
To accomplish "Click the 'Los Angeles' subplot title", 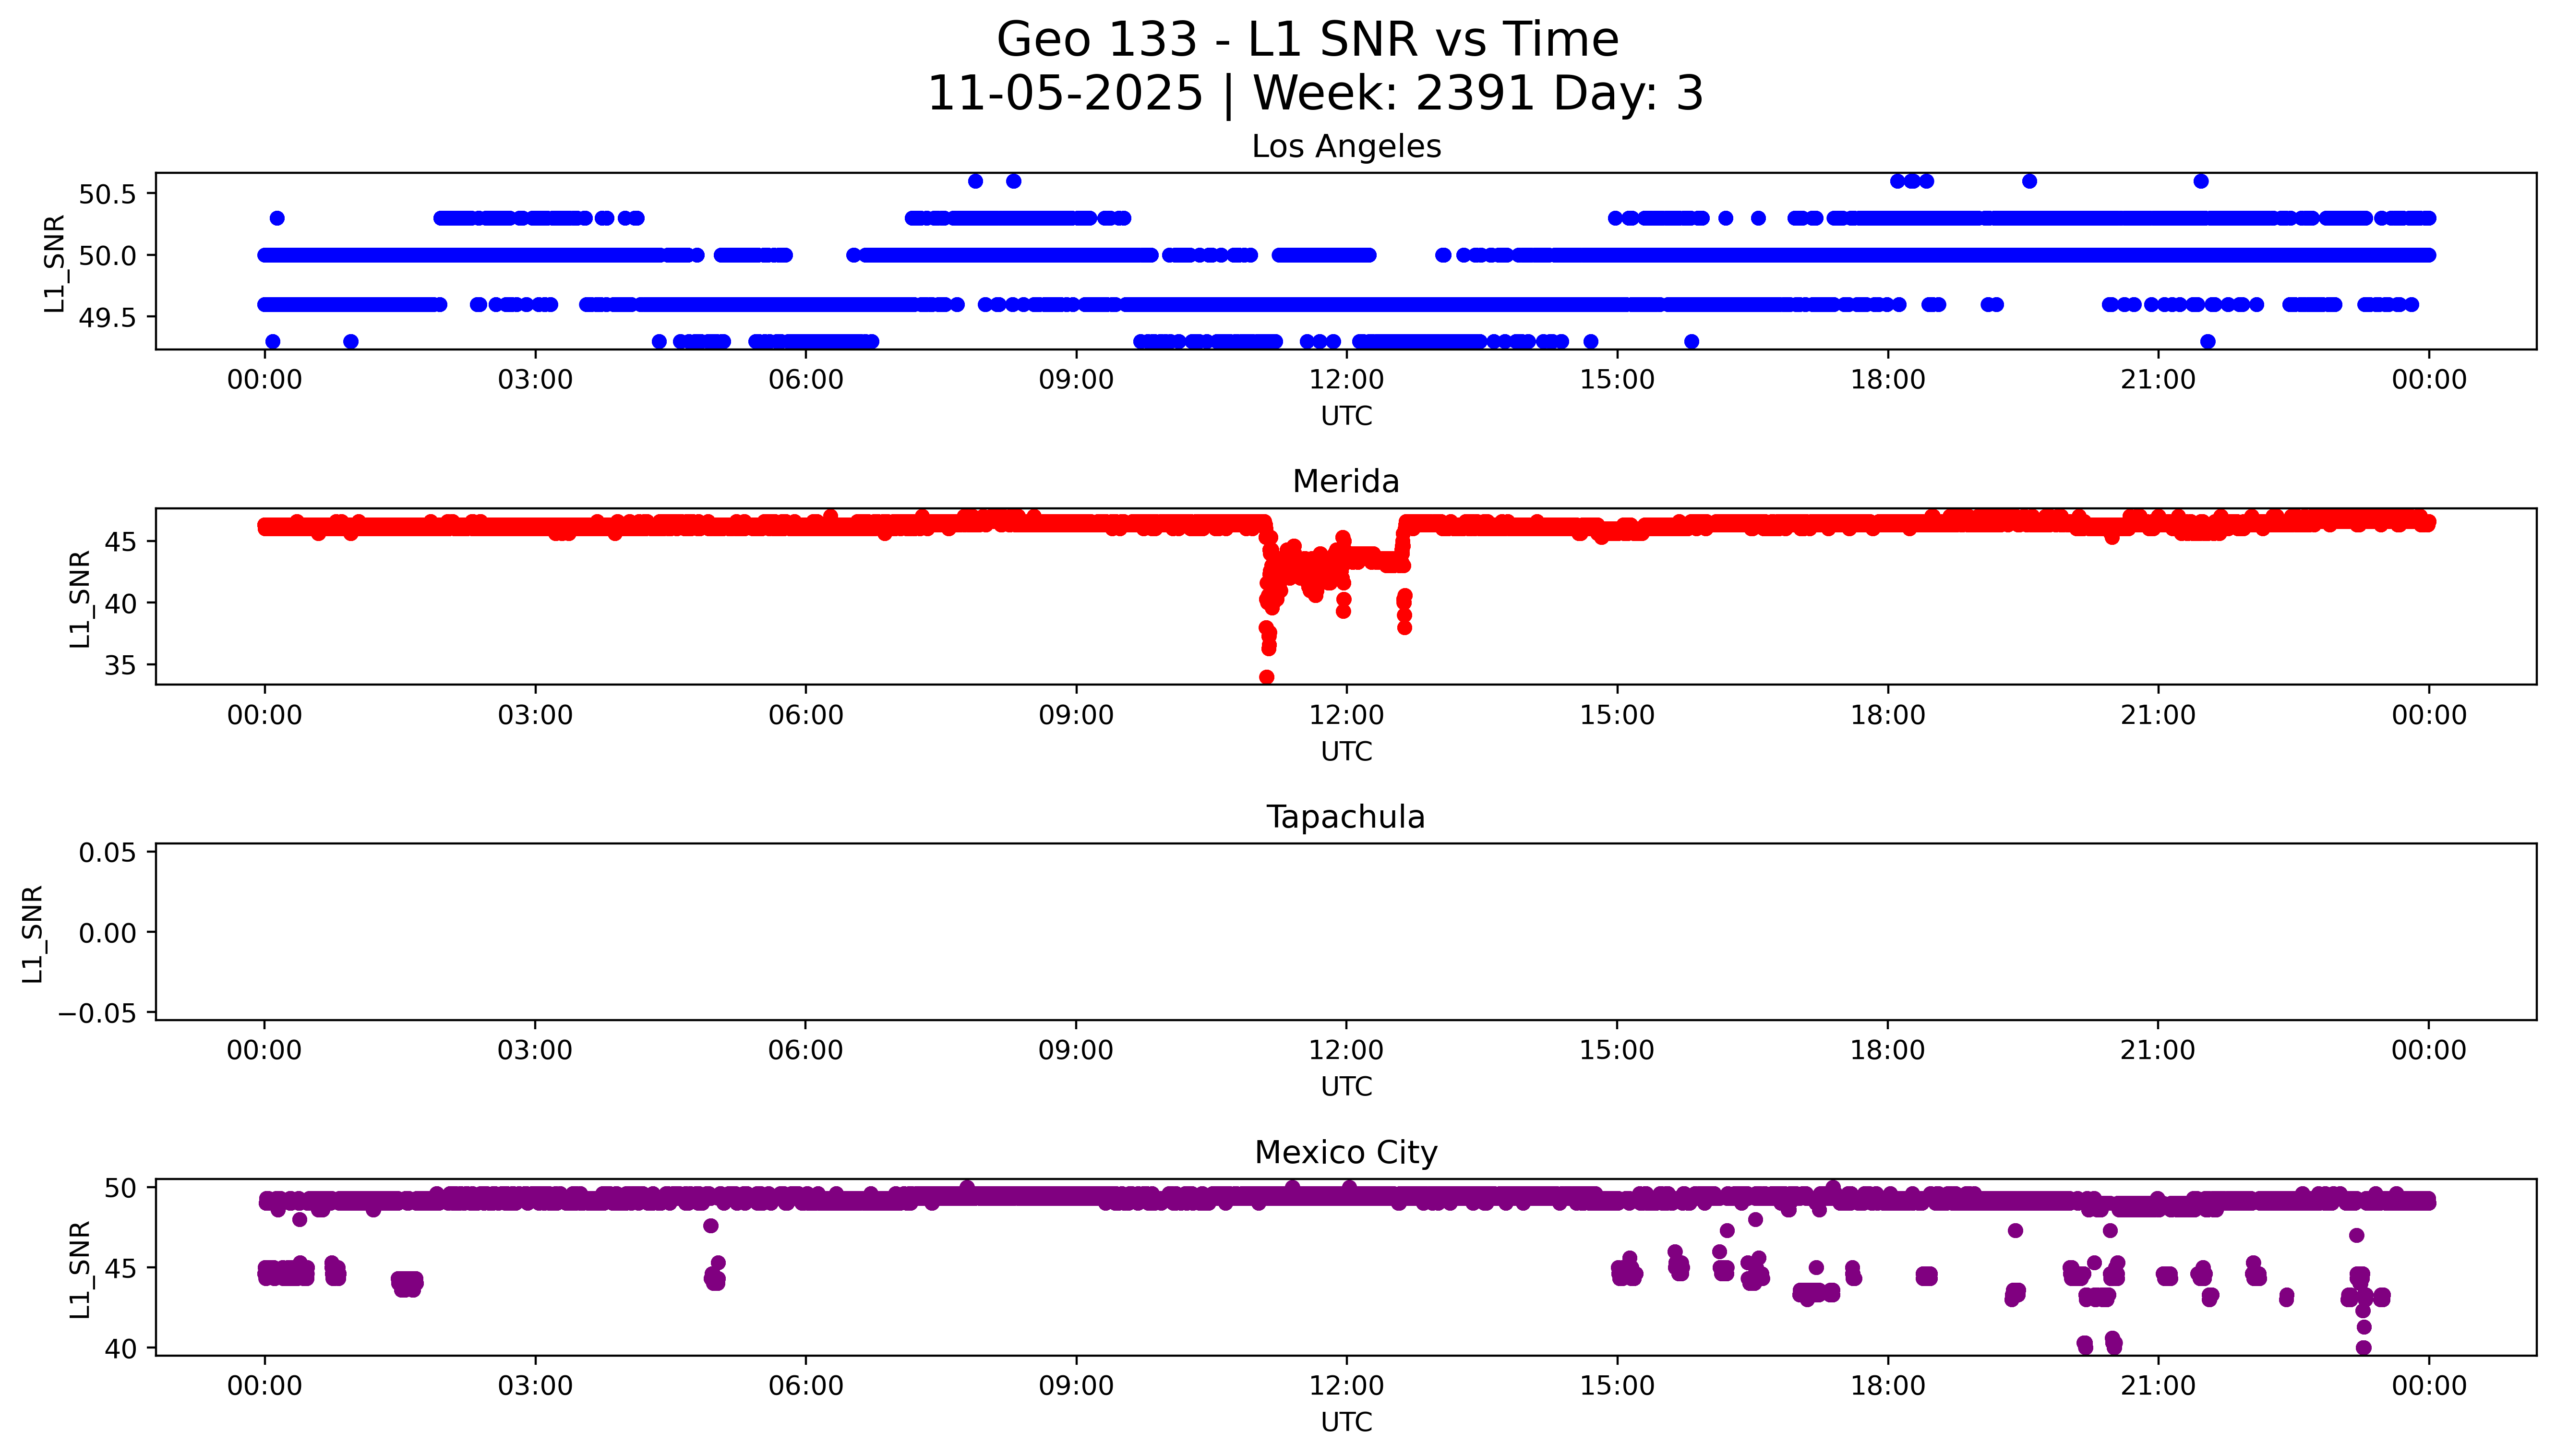I will pos(1345,147).
